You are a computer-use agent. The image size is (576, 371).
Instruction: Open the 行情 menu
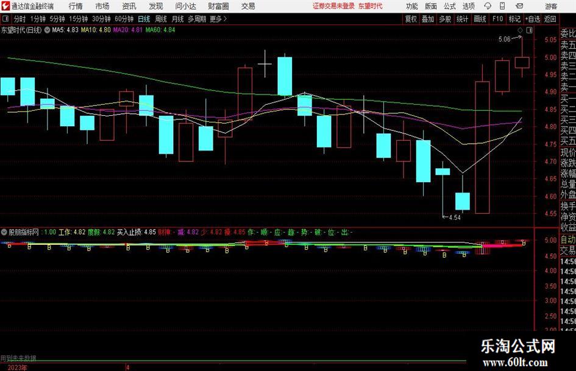[x=76, y=6]
